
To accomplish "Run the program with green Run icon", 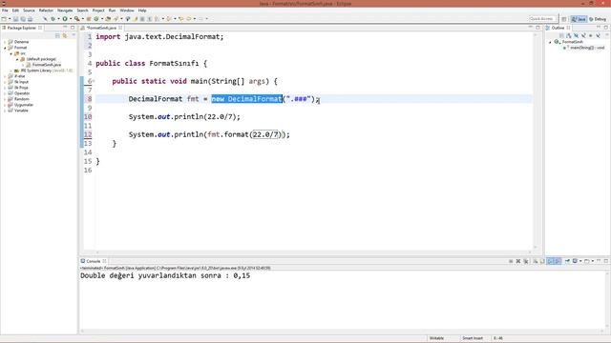I will coord(65,19).
